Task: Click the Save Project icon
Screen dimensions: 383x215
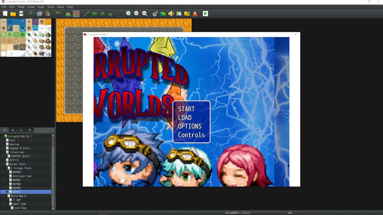Action: (21, 14)
